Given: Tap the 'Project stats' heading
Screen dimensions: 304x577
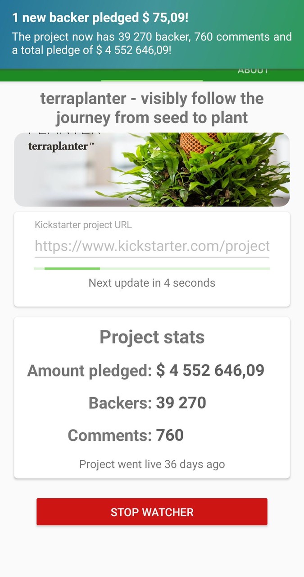Looking at the screenshot, I should click(x=152, y=337).
